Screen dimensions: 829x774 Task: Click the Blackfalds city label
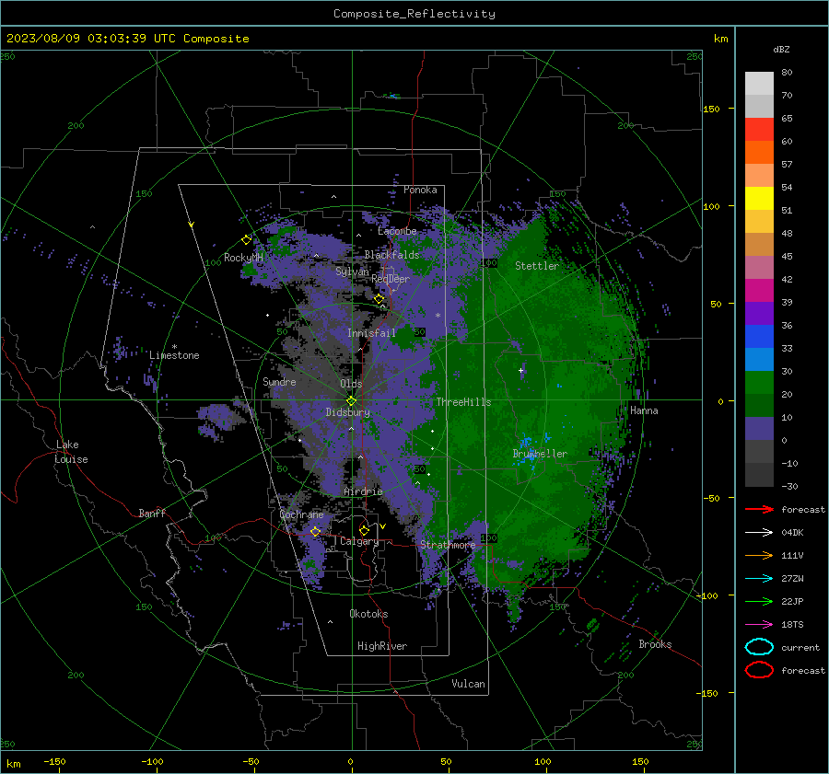[x=391, y=255]
